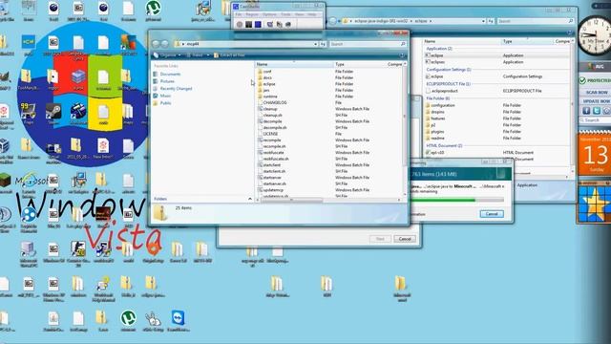Click the Search field in mcp44 window
611x344 pixels.
tap(368, 44)
